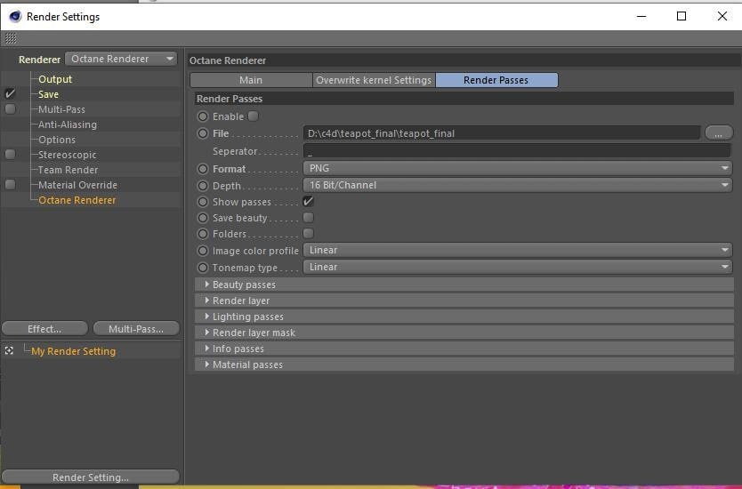742x489 pixels.
Task: Tick the Enable render passes checkbox
Action: (254, 116)
